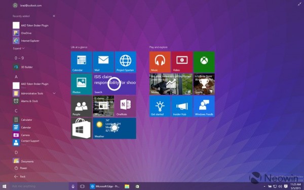304x190 pixels.
Task: Open the Mail tile
Action: point(103,62)
